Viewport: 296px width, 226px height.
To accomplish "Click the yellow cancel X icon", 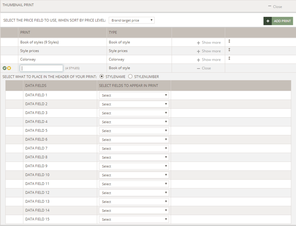I will [9, 68].
